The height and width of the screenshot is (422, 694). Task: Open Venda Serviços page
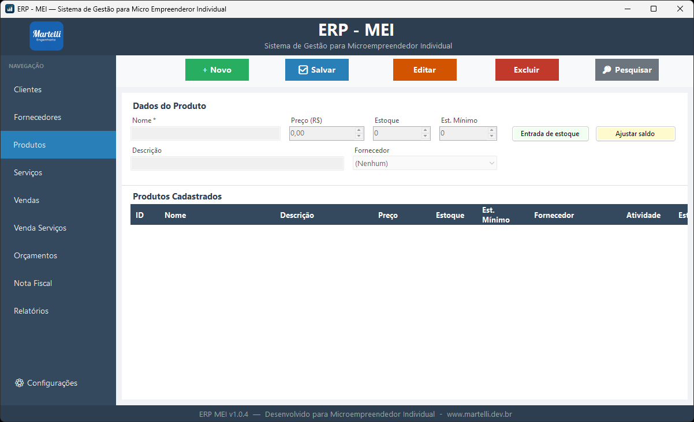tap(58, 228)
